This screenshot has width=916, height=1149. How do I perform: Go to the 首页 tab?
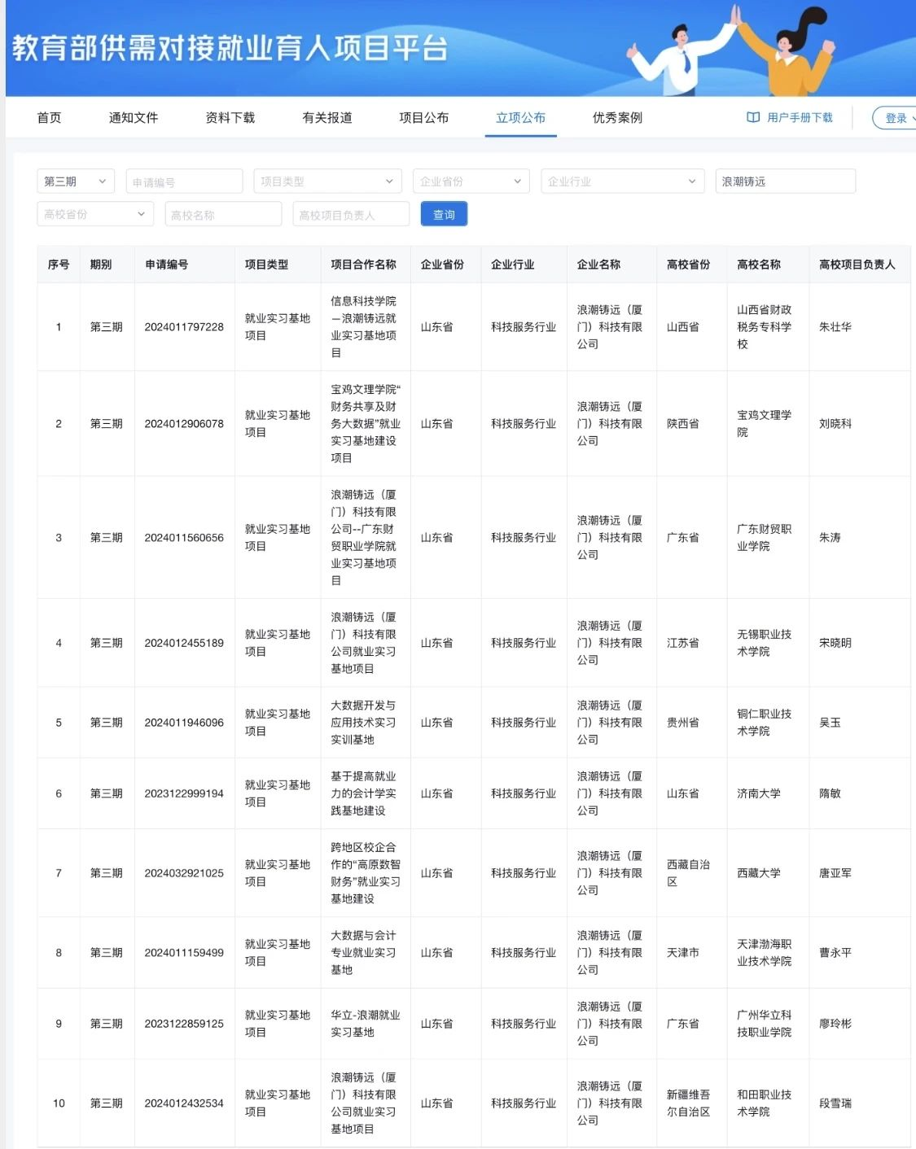(x=49, y=117)
